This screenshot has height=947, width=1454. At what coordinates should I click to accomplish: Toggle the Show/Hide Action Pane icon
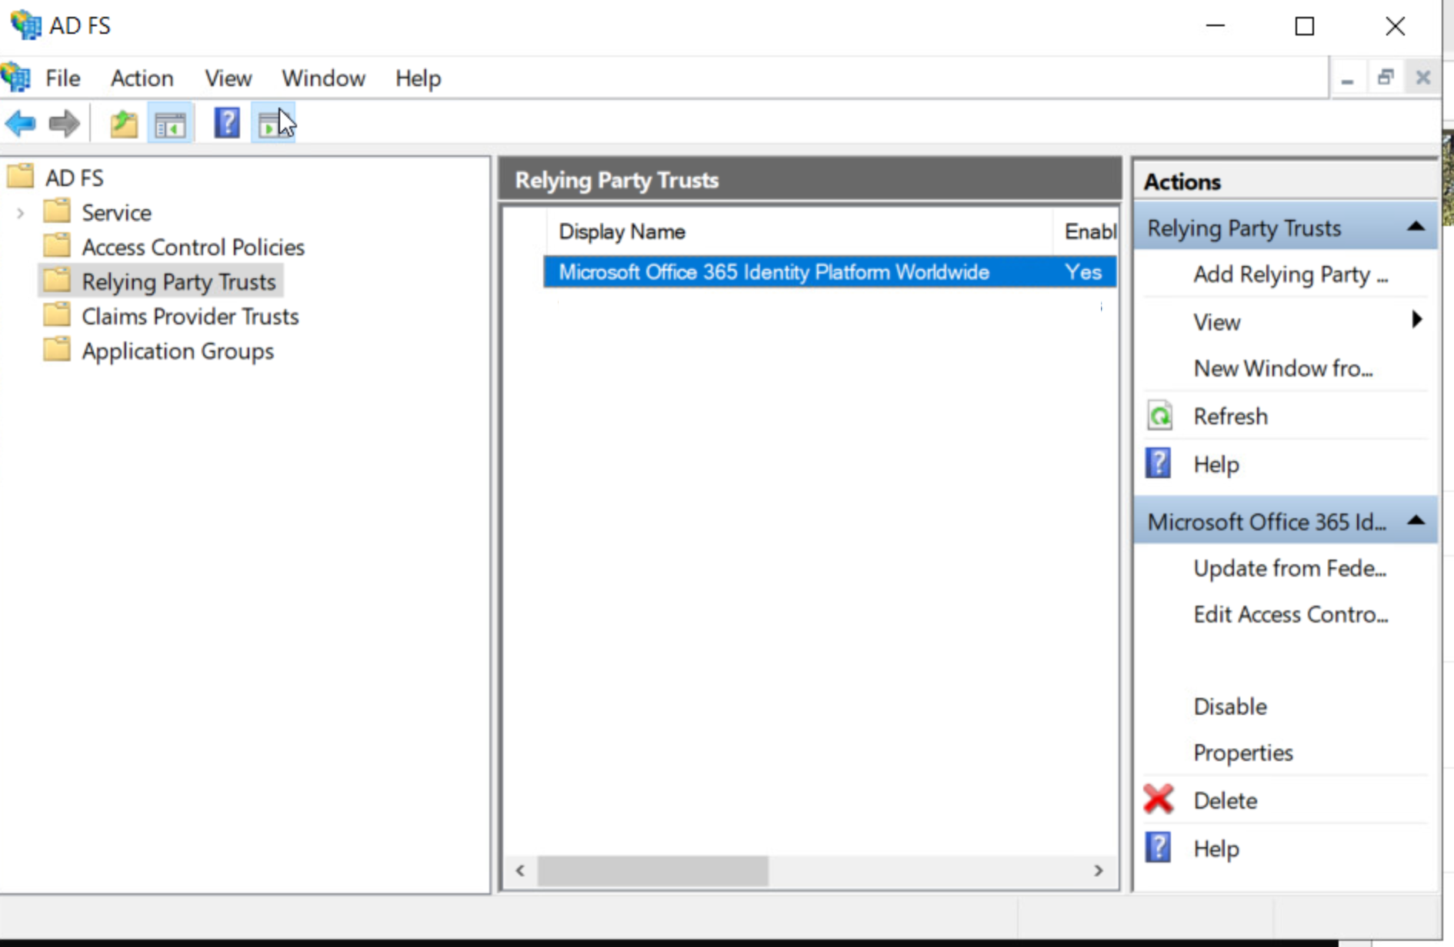[273, 123]
